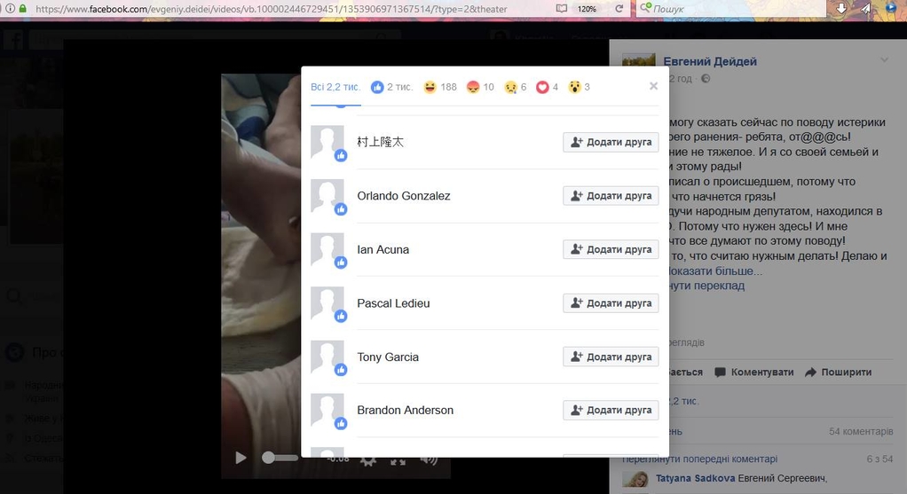
Task: Play the video
Action: 241,458
